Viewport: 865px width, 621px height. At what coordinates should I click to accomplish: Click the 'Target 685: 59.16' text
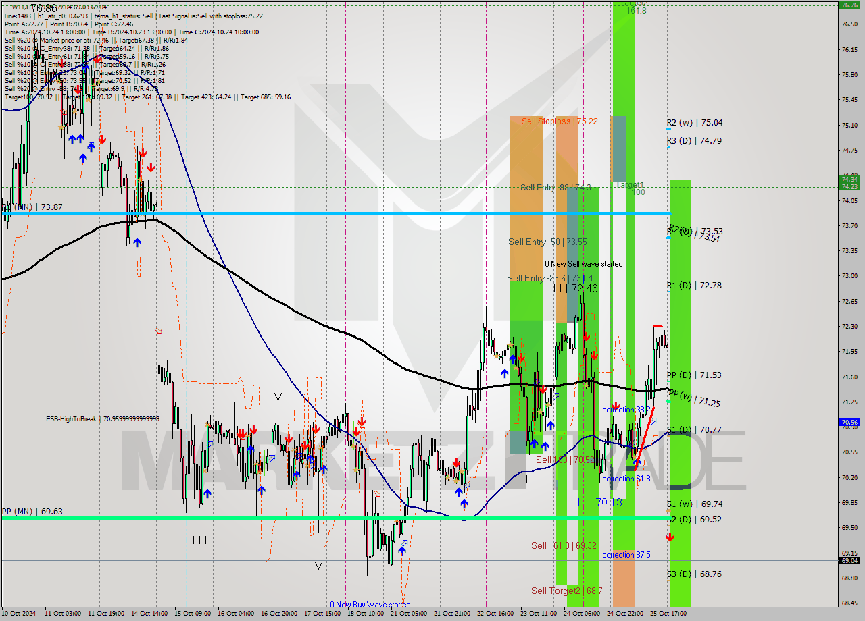(266, 97)
